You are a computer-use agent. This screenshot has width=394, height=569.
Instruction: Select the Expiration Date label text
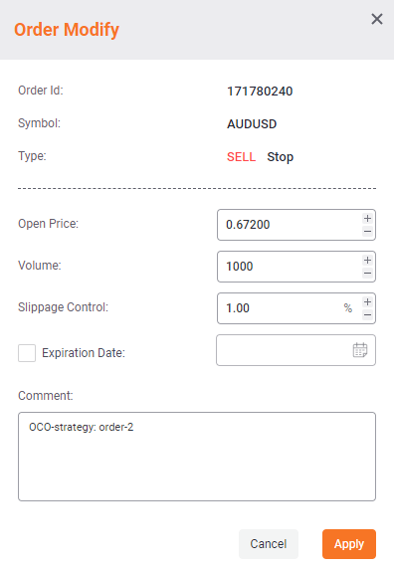point(84,353)
